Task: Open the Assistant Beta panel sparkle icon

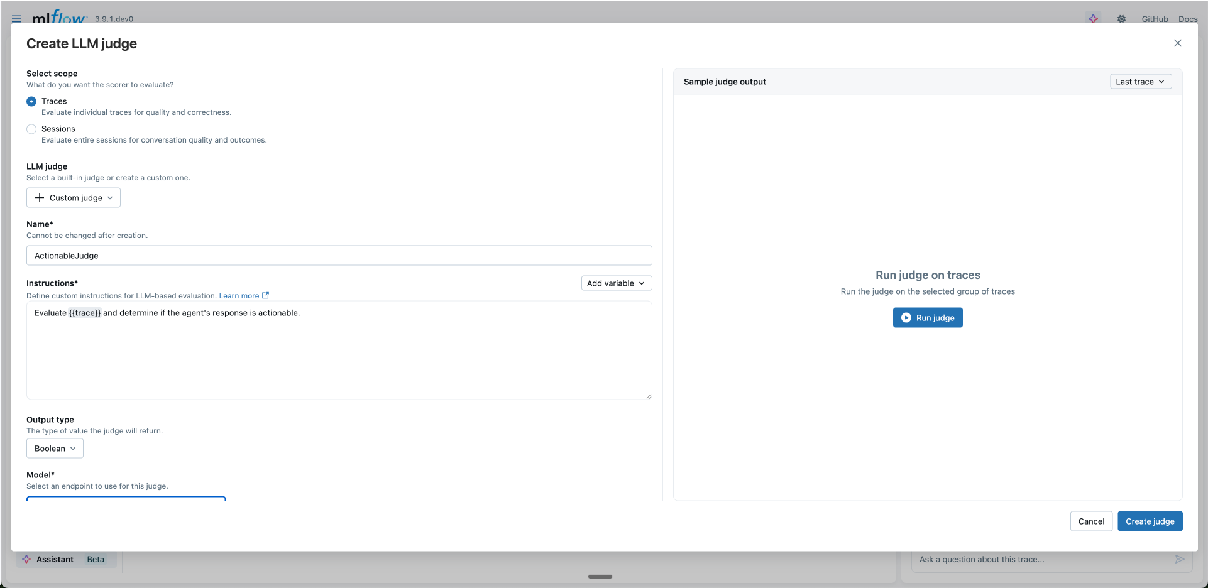Action: (27, 559)
